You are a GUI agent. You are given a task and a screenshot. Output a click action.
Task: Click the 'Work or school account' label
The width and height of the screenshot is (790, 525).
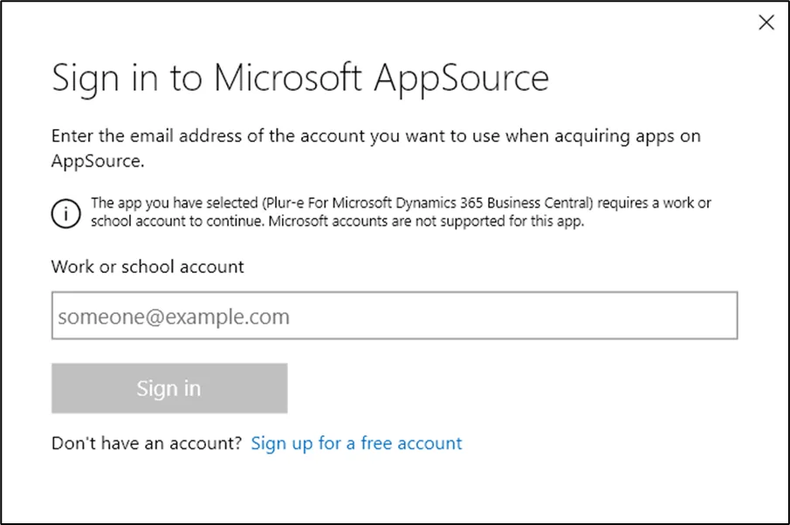(148, 267)
